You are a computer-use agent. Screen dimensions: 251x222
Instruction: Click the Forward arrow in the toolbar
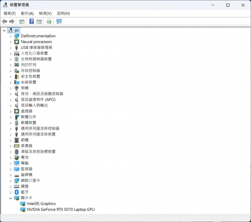[12, 22]
